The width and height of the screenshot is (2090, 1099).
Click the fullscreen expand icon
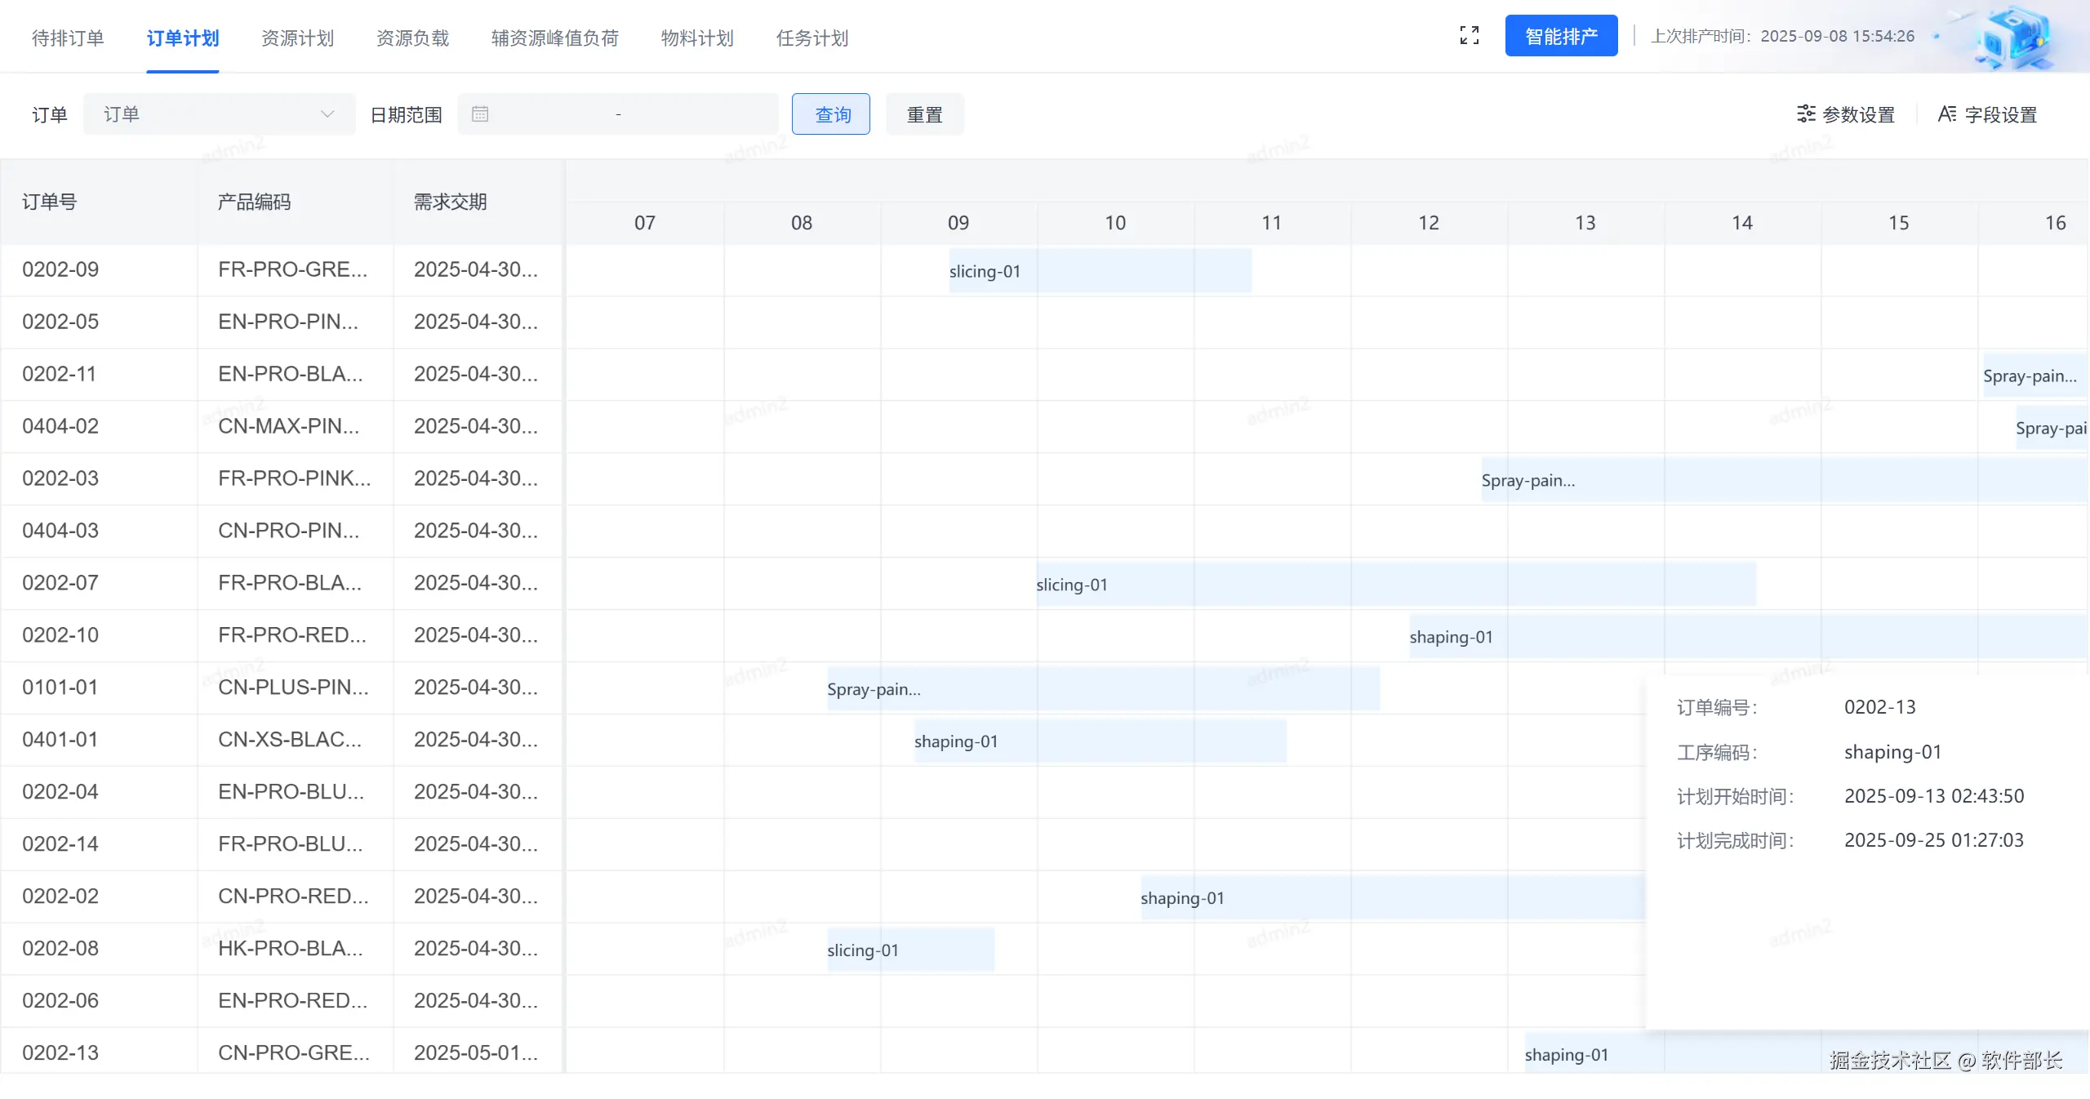point(1469,36)
